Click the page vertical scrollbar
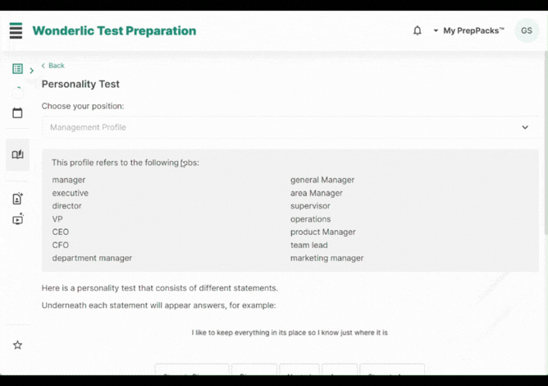 (x=546, y=143)
